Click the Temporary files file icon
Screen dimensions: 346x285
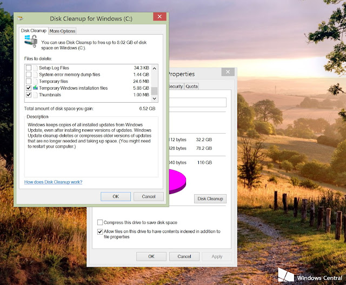point(35,81)
